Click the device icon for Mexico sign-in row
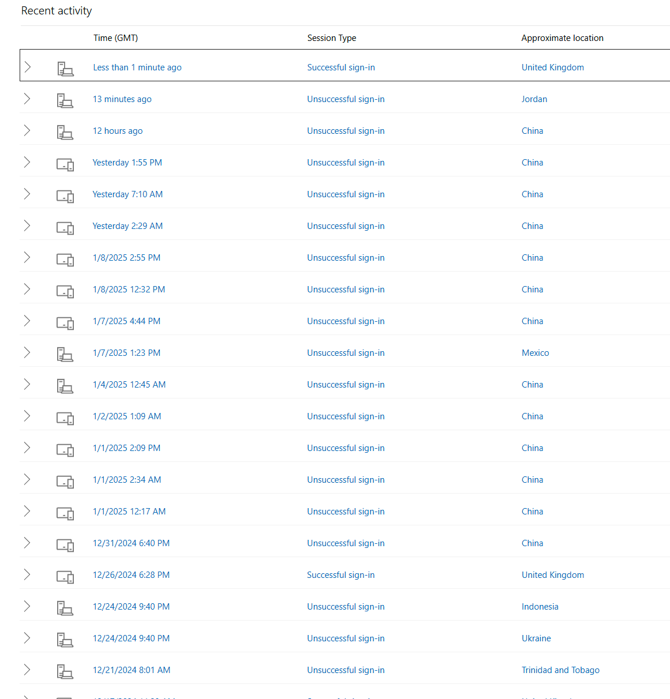670x699 pixels. point(65,354)
